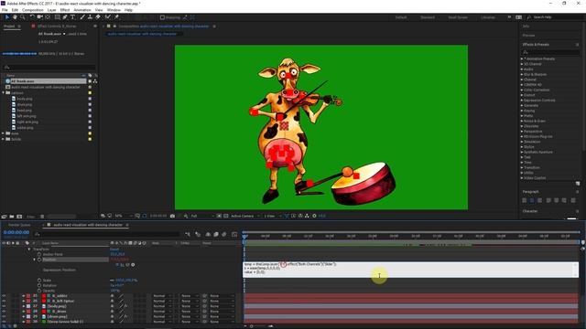Viewport: 586px width, 329px height.
Task: Switch to the Default workspace
Action: click(x=401, y=17)
